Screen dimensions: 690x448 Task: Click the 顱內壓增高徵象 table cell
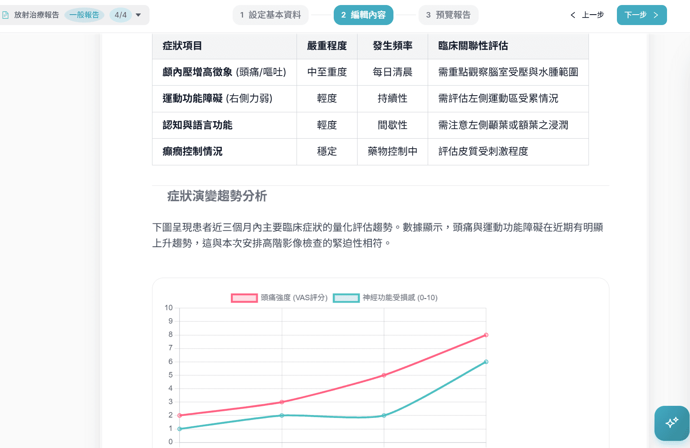pyautogui.click(x=224, y=72)
